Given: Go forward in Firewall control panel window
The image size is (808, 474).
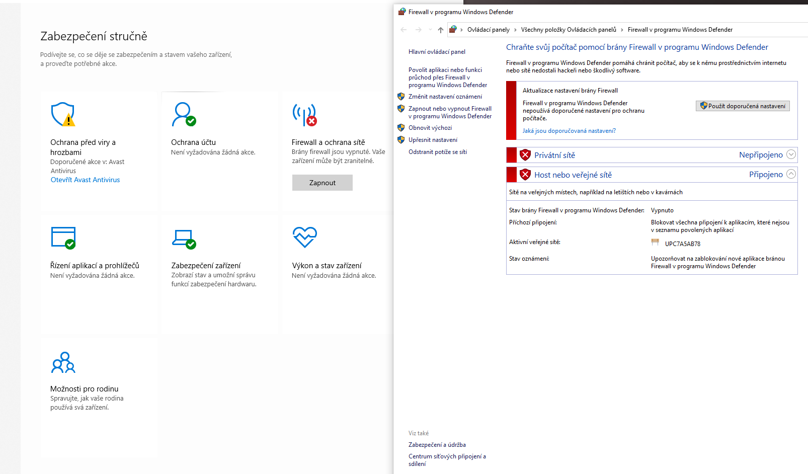Looking at the screenshot, I should click(x=418, y=30).
